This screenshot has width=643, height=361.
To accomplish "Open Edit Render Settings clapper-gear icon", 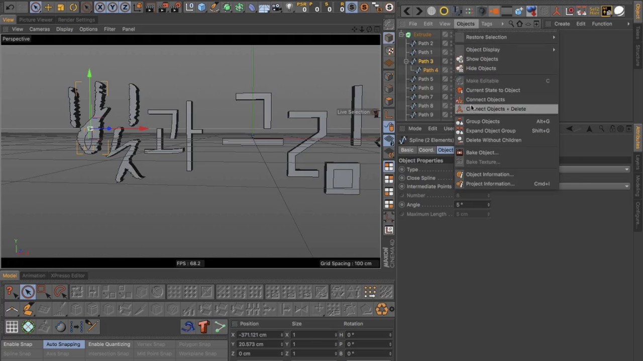I will point(176,8).
